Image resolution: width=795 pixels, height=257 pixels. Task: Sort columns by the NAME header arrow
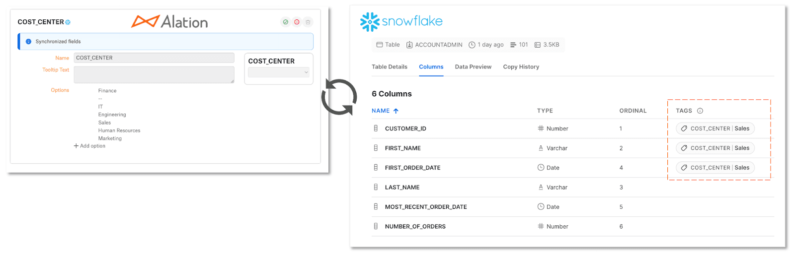coord(396,111)
